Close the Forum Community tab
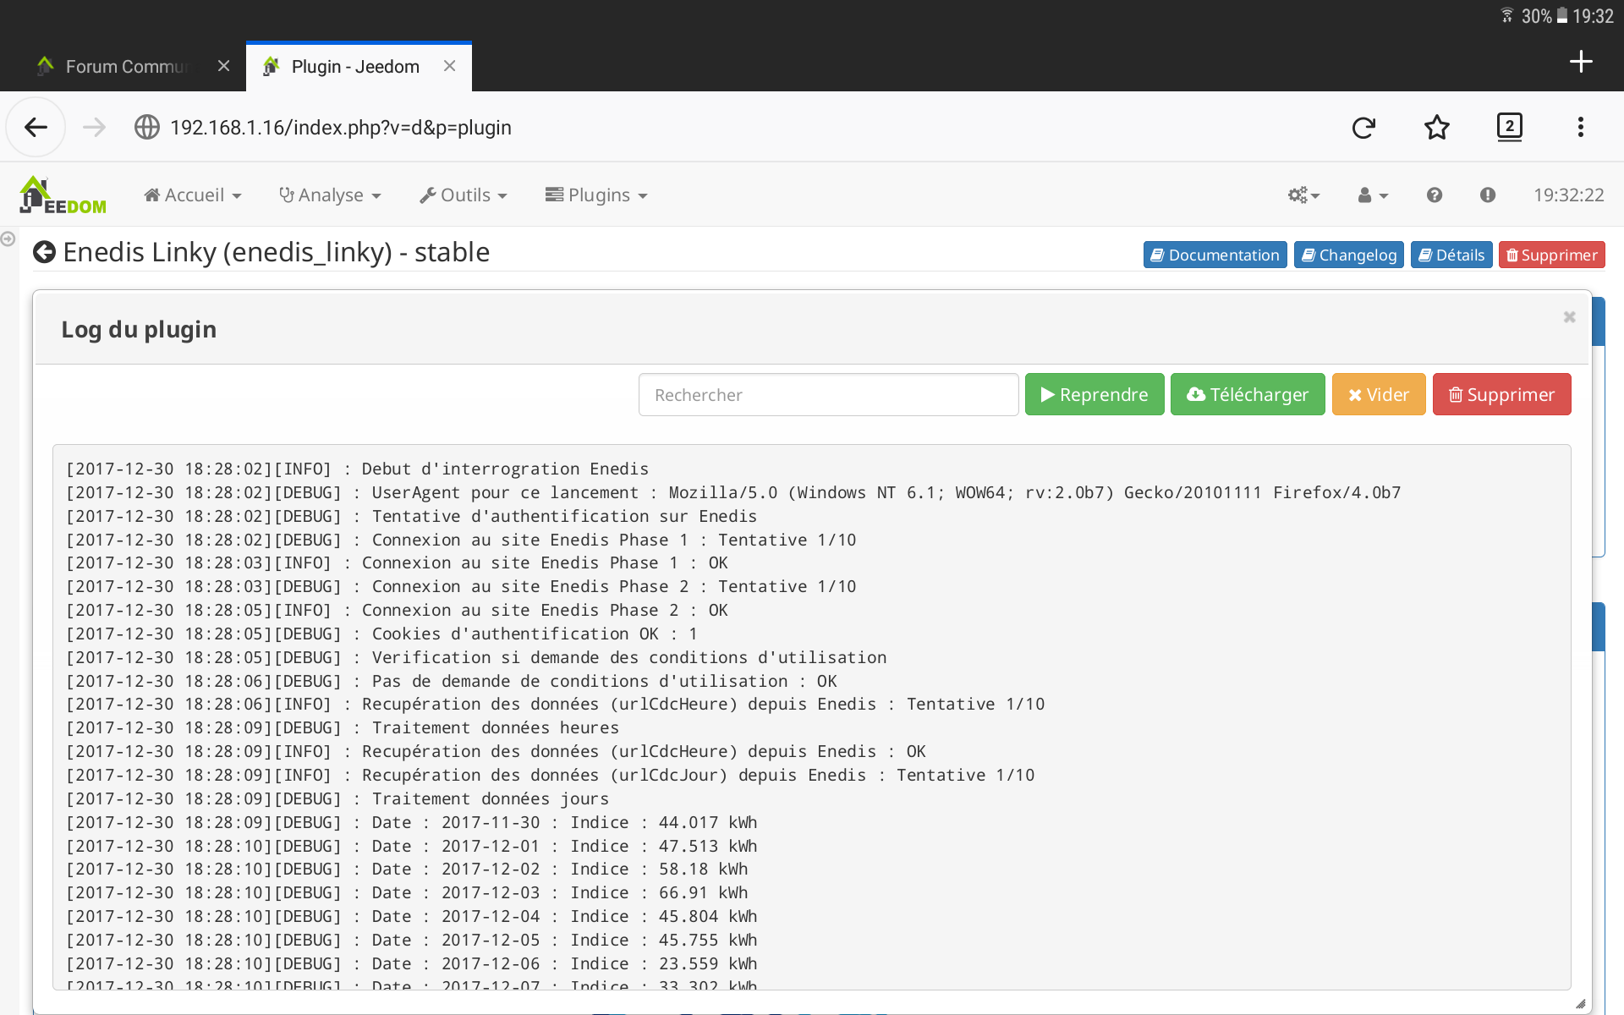Screen dimensions: 1624x1015 pyautogui.click(x=223, y=66)
